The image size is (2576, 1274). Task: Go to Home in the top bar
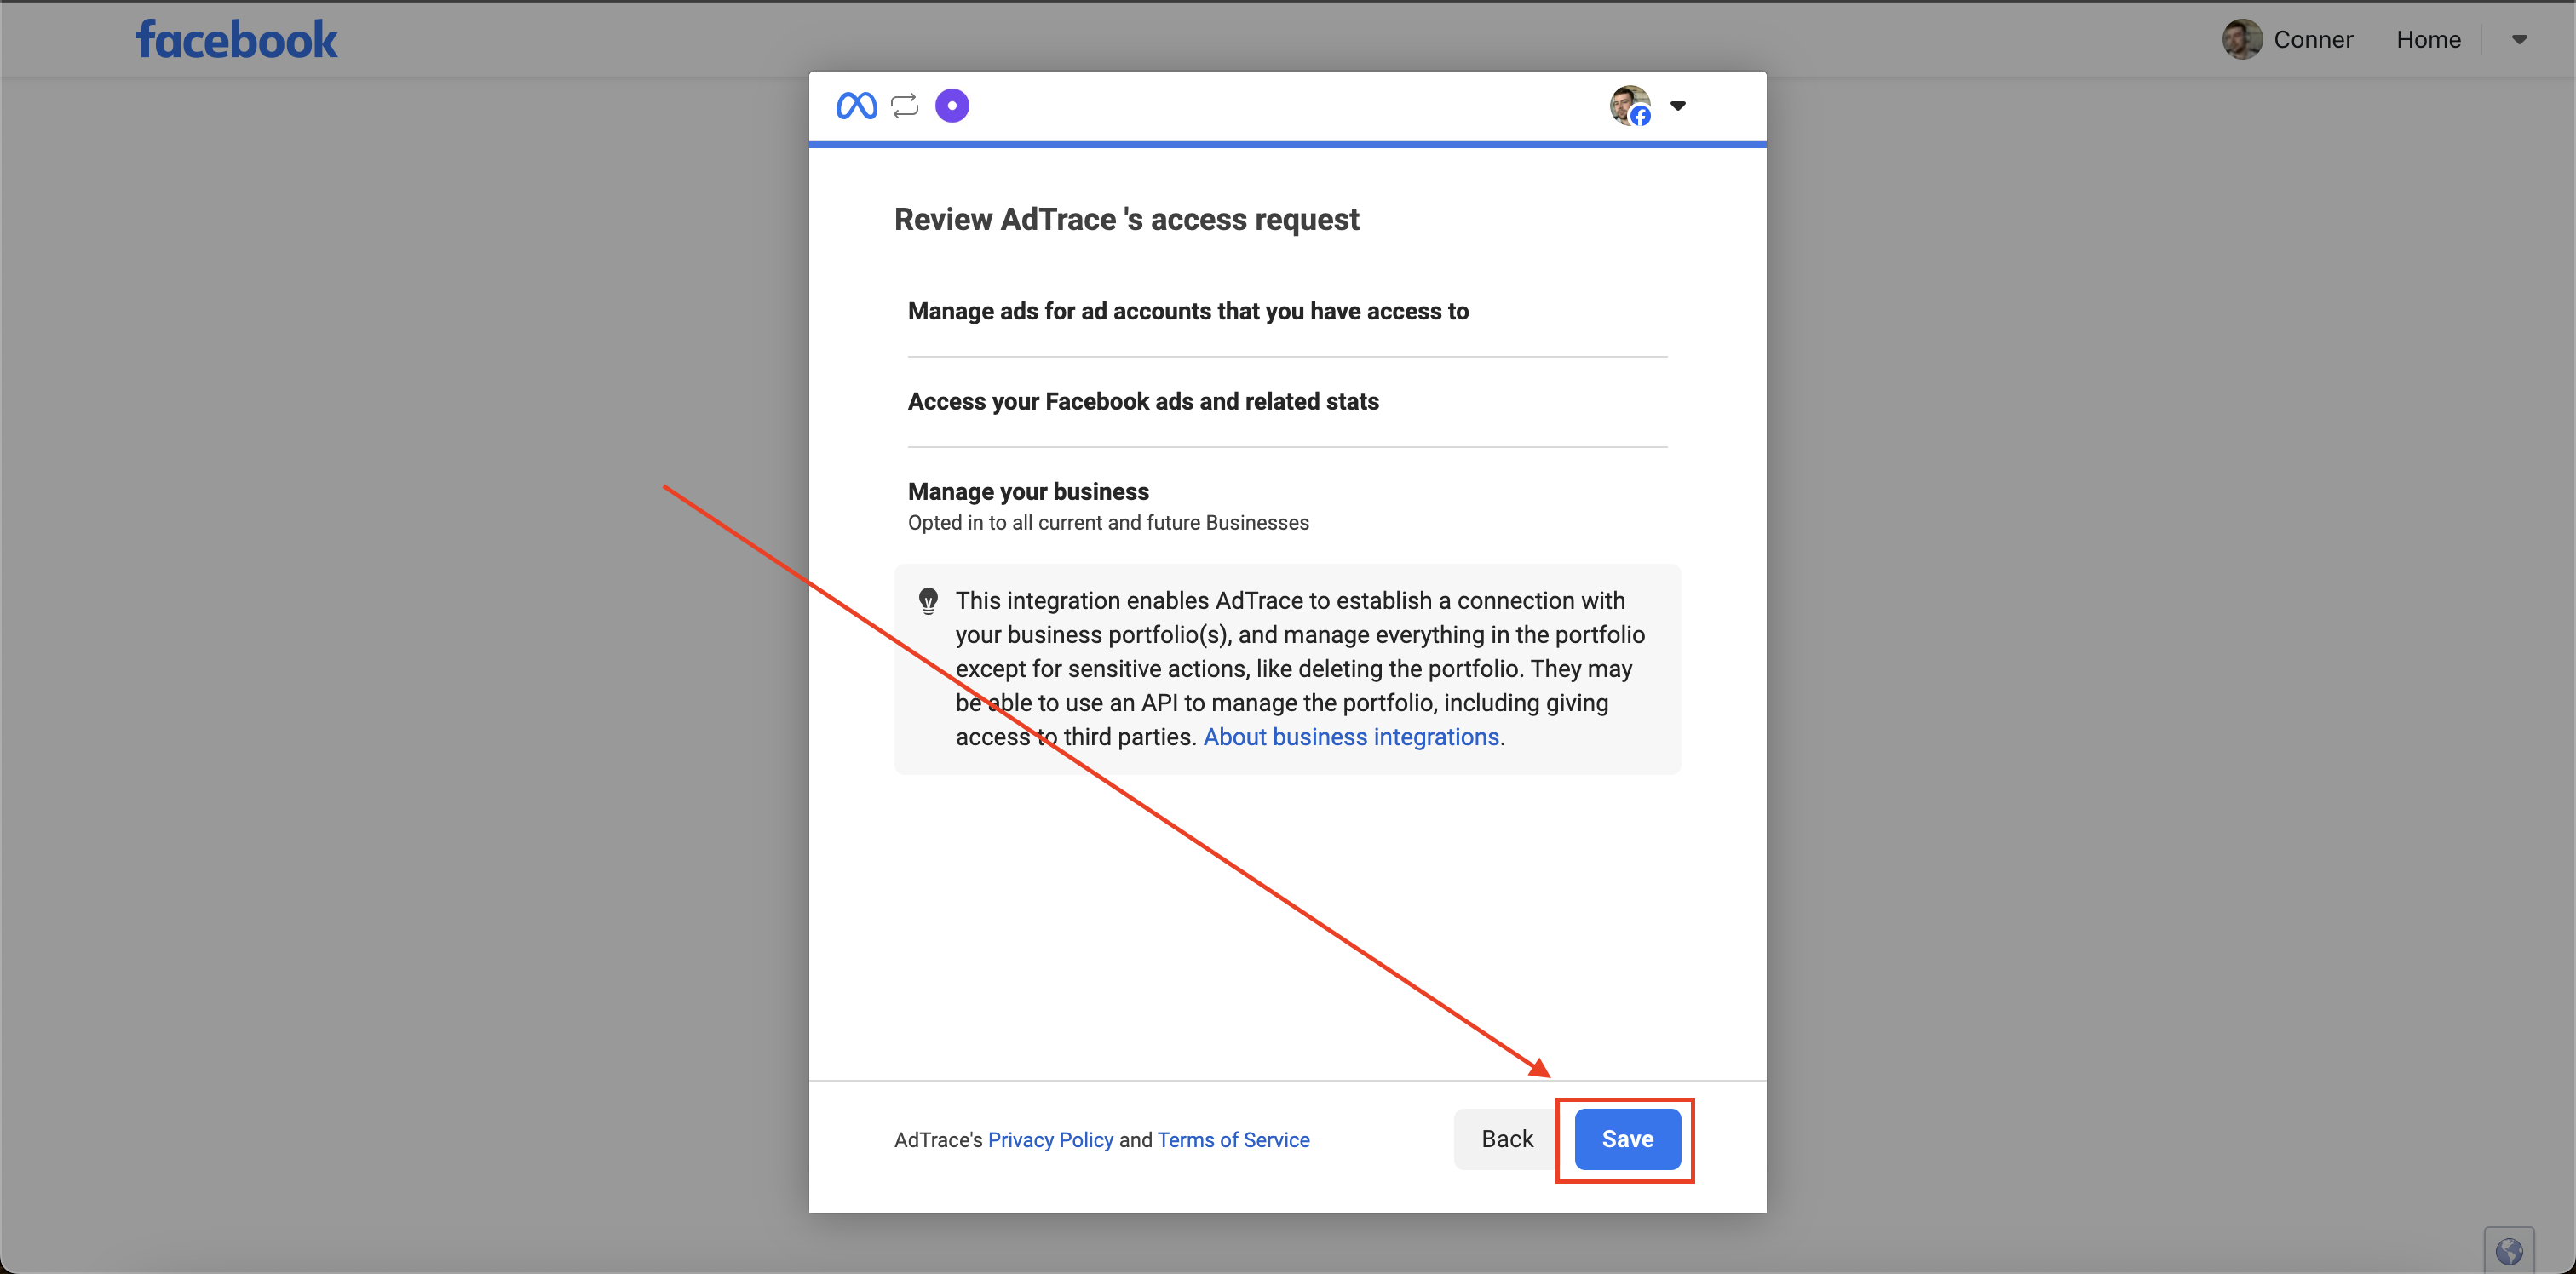2428,39
